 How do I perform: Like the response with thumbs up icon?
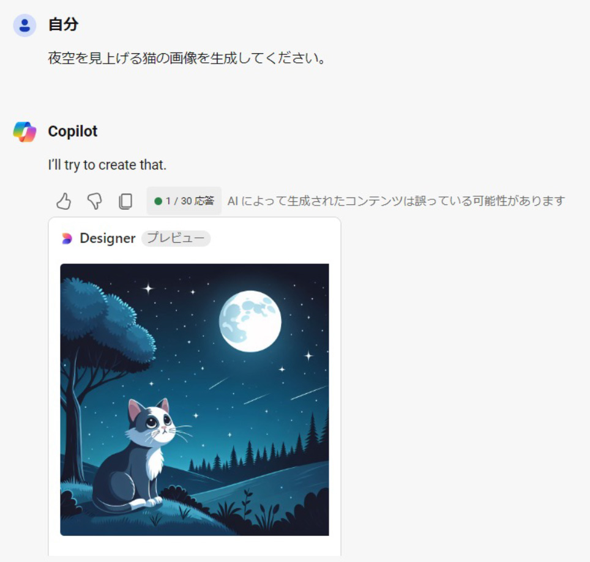point(64,201)
